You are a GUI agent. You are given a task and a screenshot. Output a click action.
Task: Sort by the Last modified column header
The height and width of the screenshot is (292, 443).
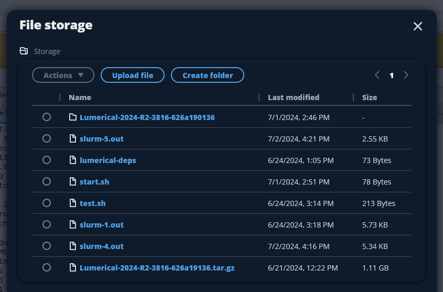(x=293, y=97)
